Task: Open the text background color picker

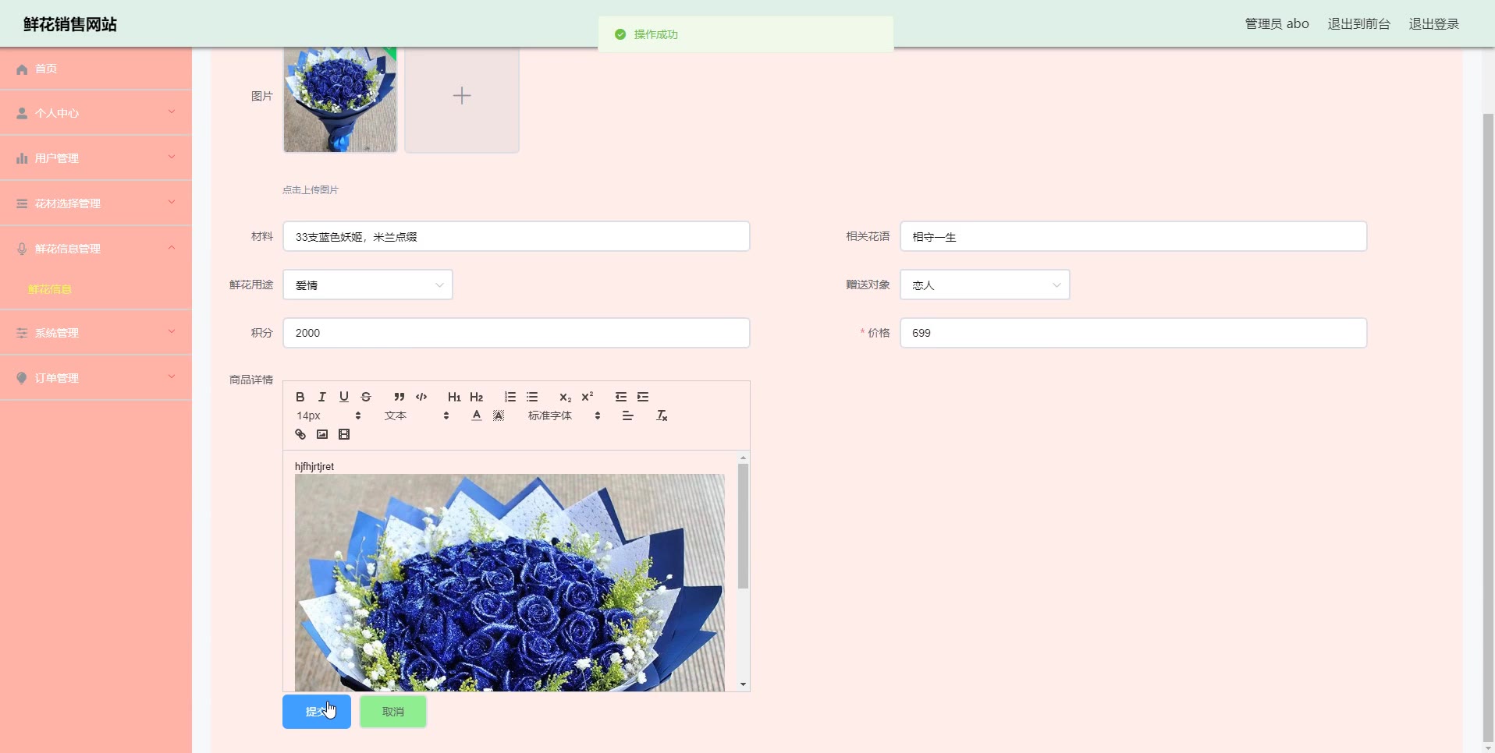Action: (499, 415)
